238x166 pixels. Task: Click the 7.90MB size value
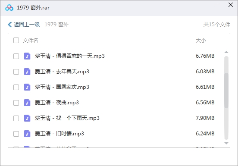(x=205, y=118)
